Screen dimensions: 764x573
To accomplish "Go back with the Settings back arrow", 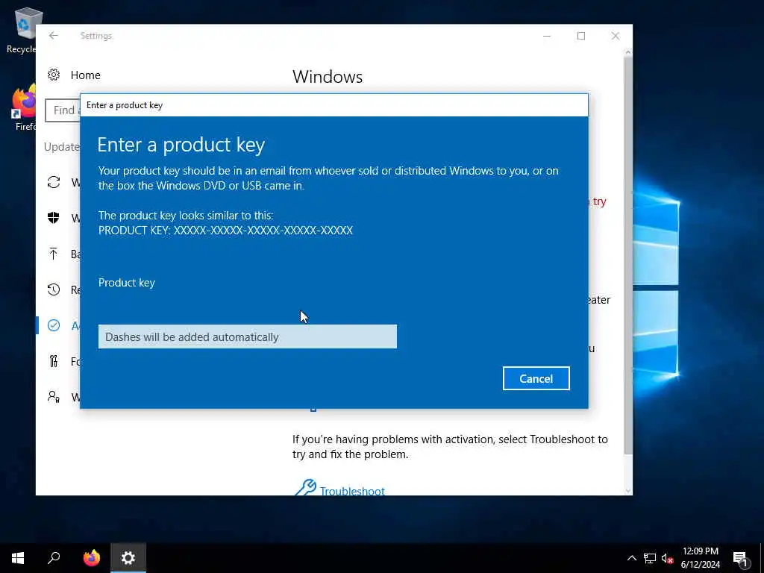I will [54, 36].
